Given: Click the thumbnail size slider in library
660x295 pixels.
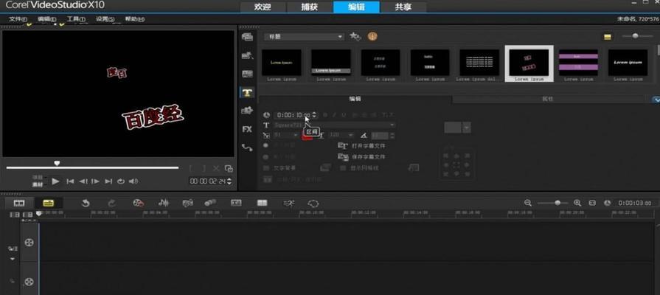Looking at the screenshot, I should [636, 36].
